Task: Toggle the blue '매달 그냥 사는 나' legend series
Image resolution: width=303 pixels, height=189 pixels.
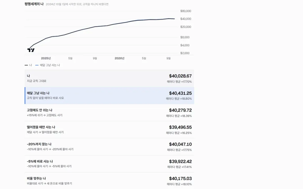Action: (48, 65)
